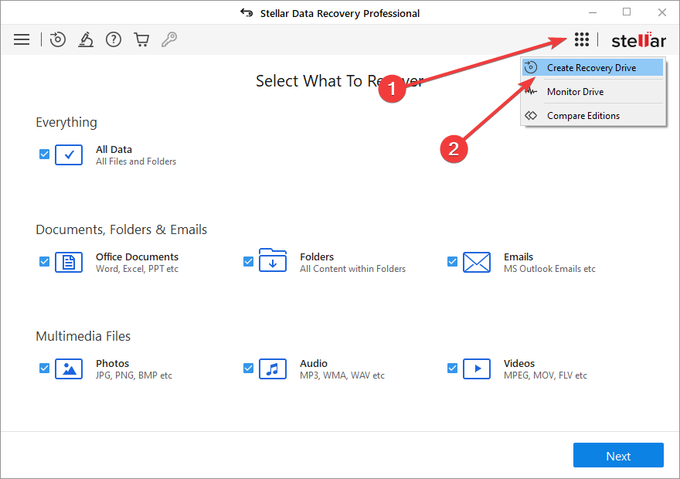680x479 pixels.
Task: Maximize the Stellar Data Recovery window
Action: (x=627, y=12)
